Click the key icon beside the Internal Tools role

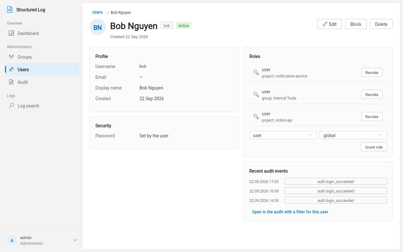256,94
